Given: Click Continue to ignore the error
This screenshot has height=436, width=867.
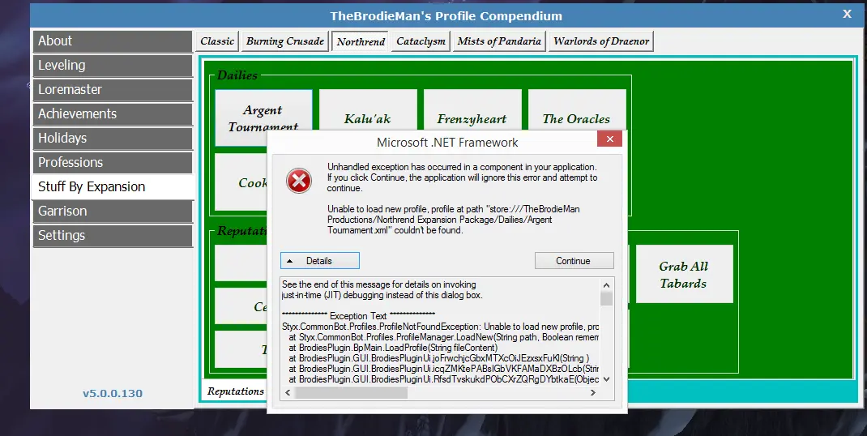Looking at the screenshot, I should point(574,261).
